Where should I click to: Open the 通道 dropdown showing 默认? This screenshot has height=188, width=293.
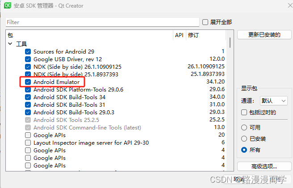pyautogui.click(x=273, y=101)
